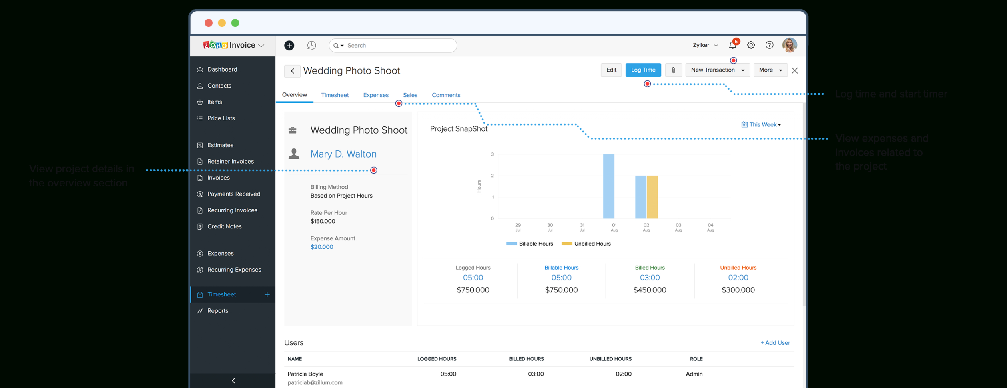The height and width of the screenshot is (388, 1007).
Task: Select Contacts in the sidebar
Action: coord(219,86)
